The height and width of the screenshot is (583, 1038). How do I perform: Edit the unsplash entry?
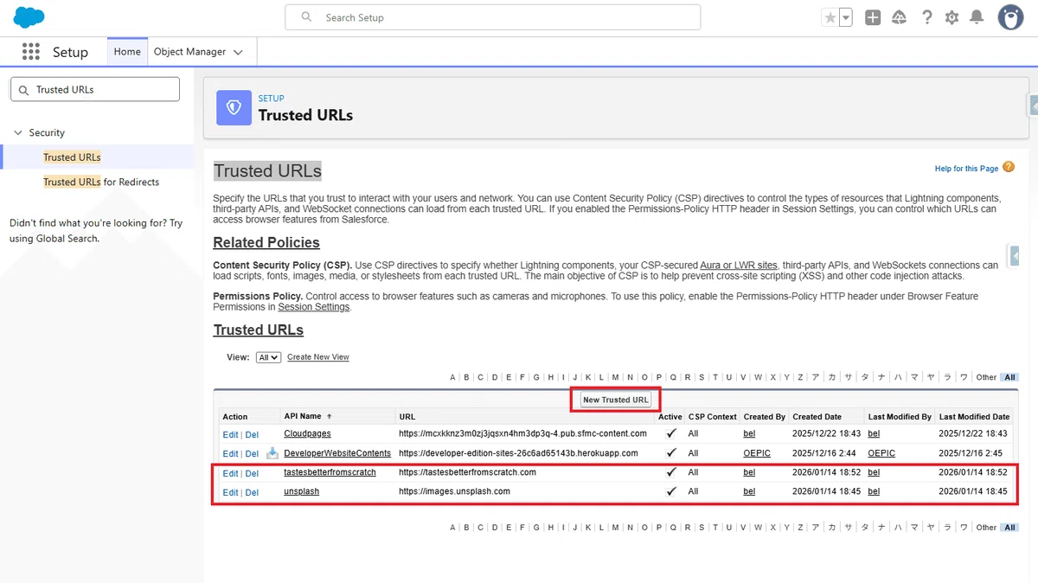point(230,492)
